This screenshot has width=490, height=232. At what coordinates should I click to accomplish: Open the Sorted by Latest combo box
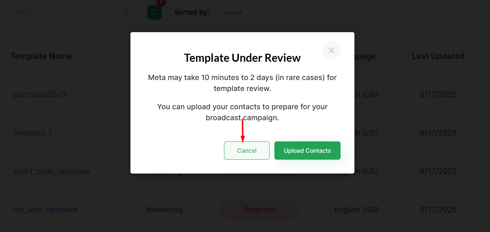click(254, 12)
